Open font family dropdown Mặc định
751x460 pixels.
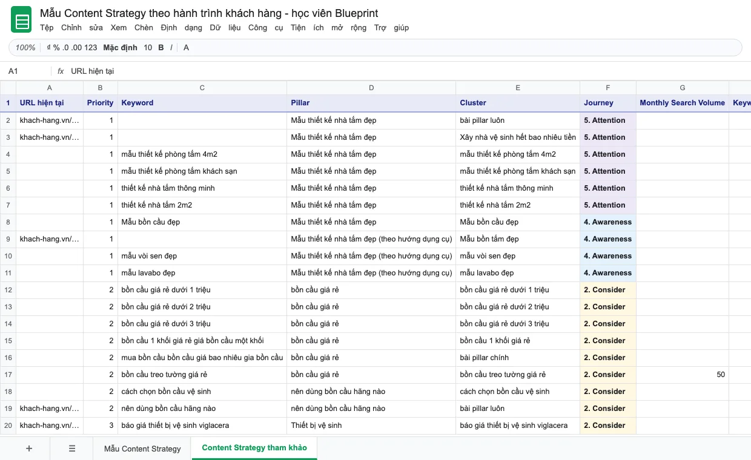coord(120,48)
